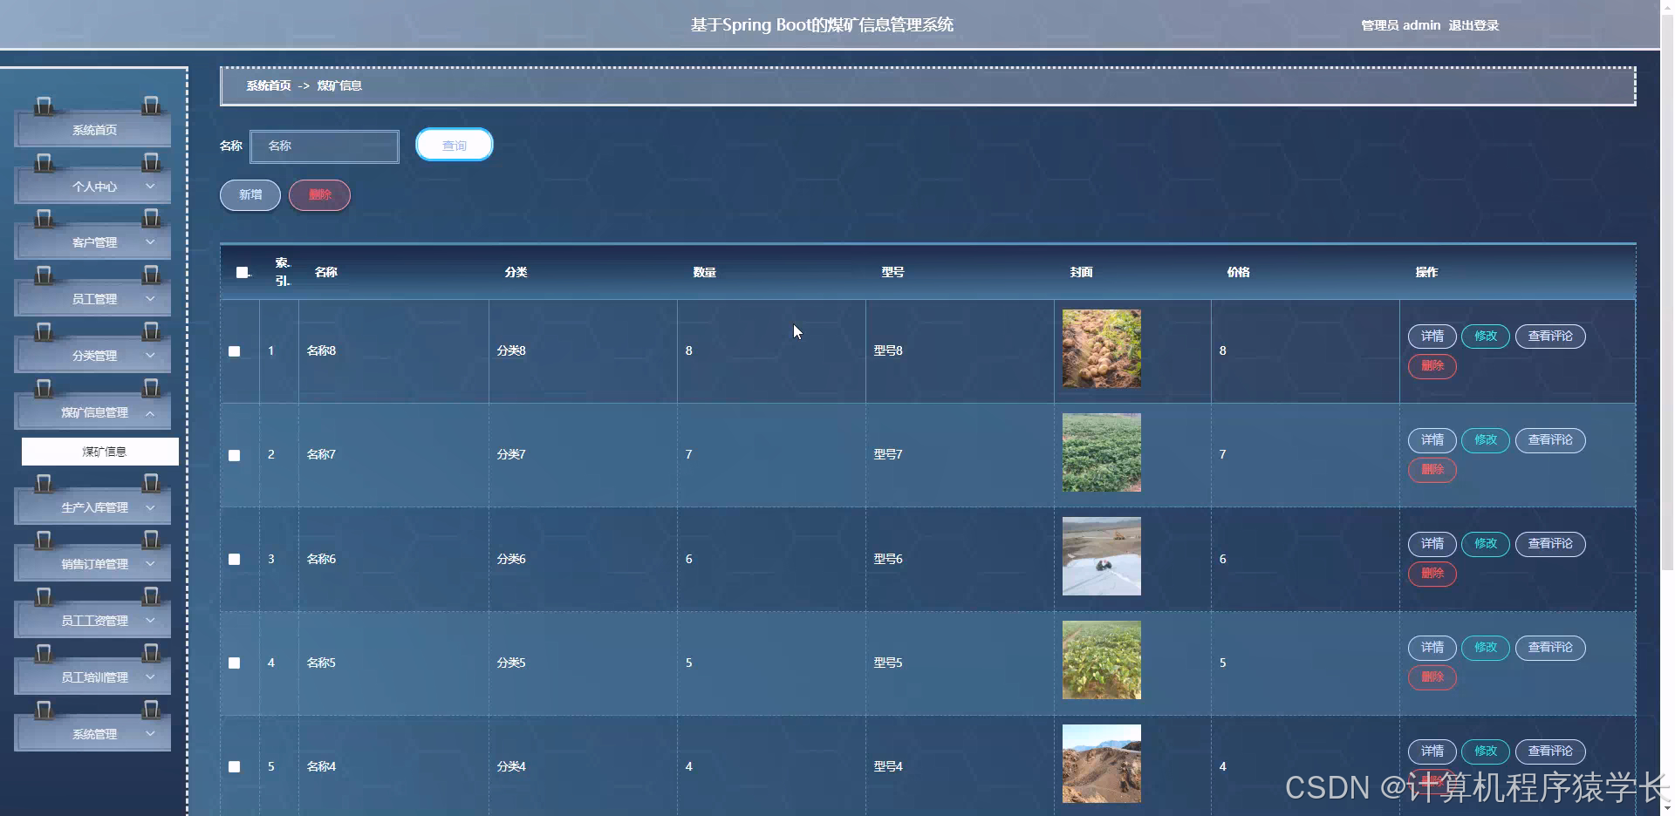This screenshot has width=1675, height=816.
Task: Click 查看评论 for row 名称6
Action: click(1550, 544)
